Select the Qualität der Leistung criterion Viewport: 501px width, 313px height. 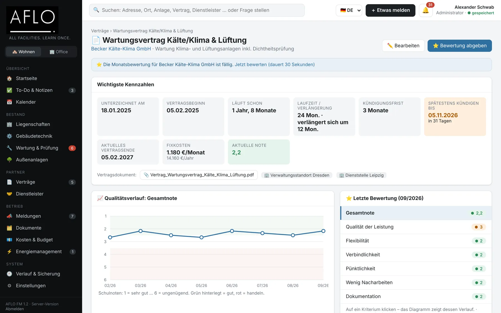416,227
